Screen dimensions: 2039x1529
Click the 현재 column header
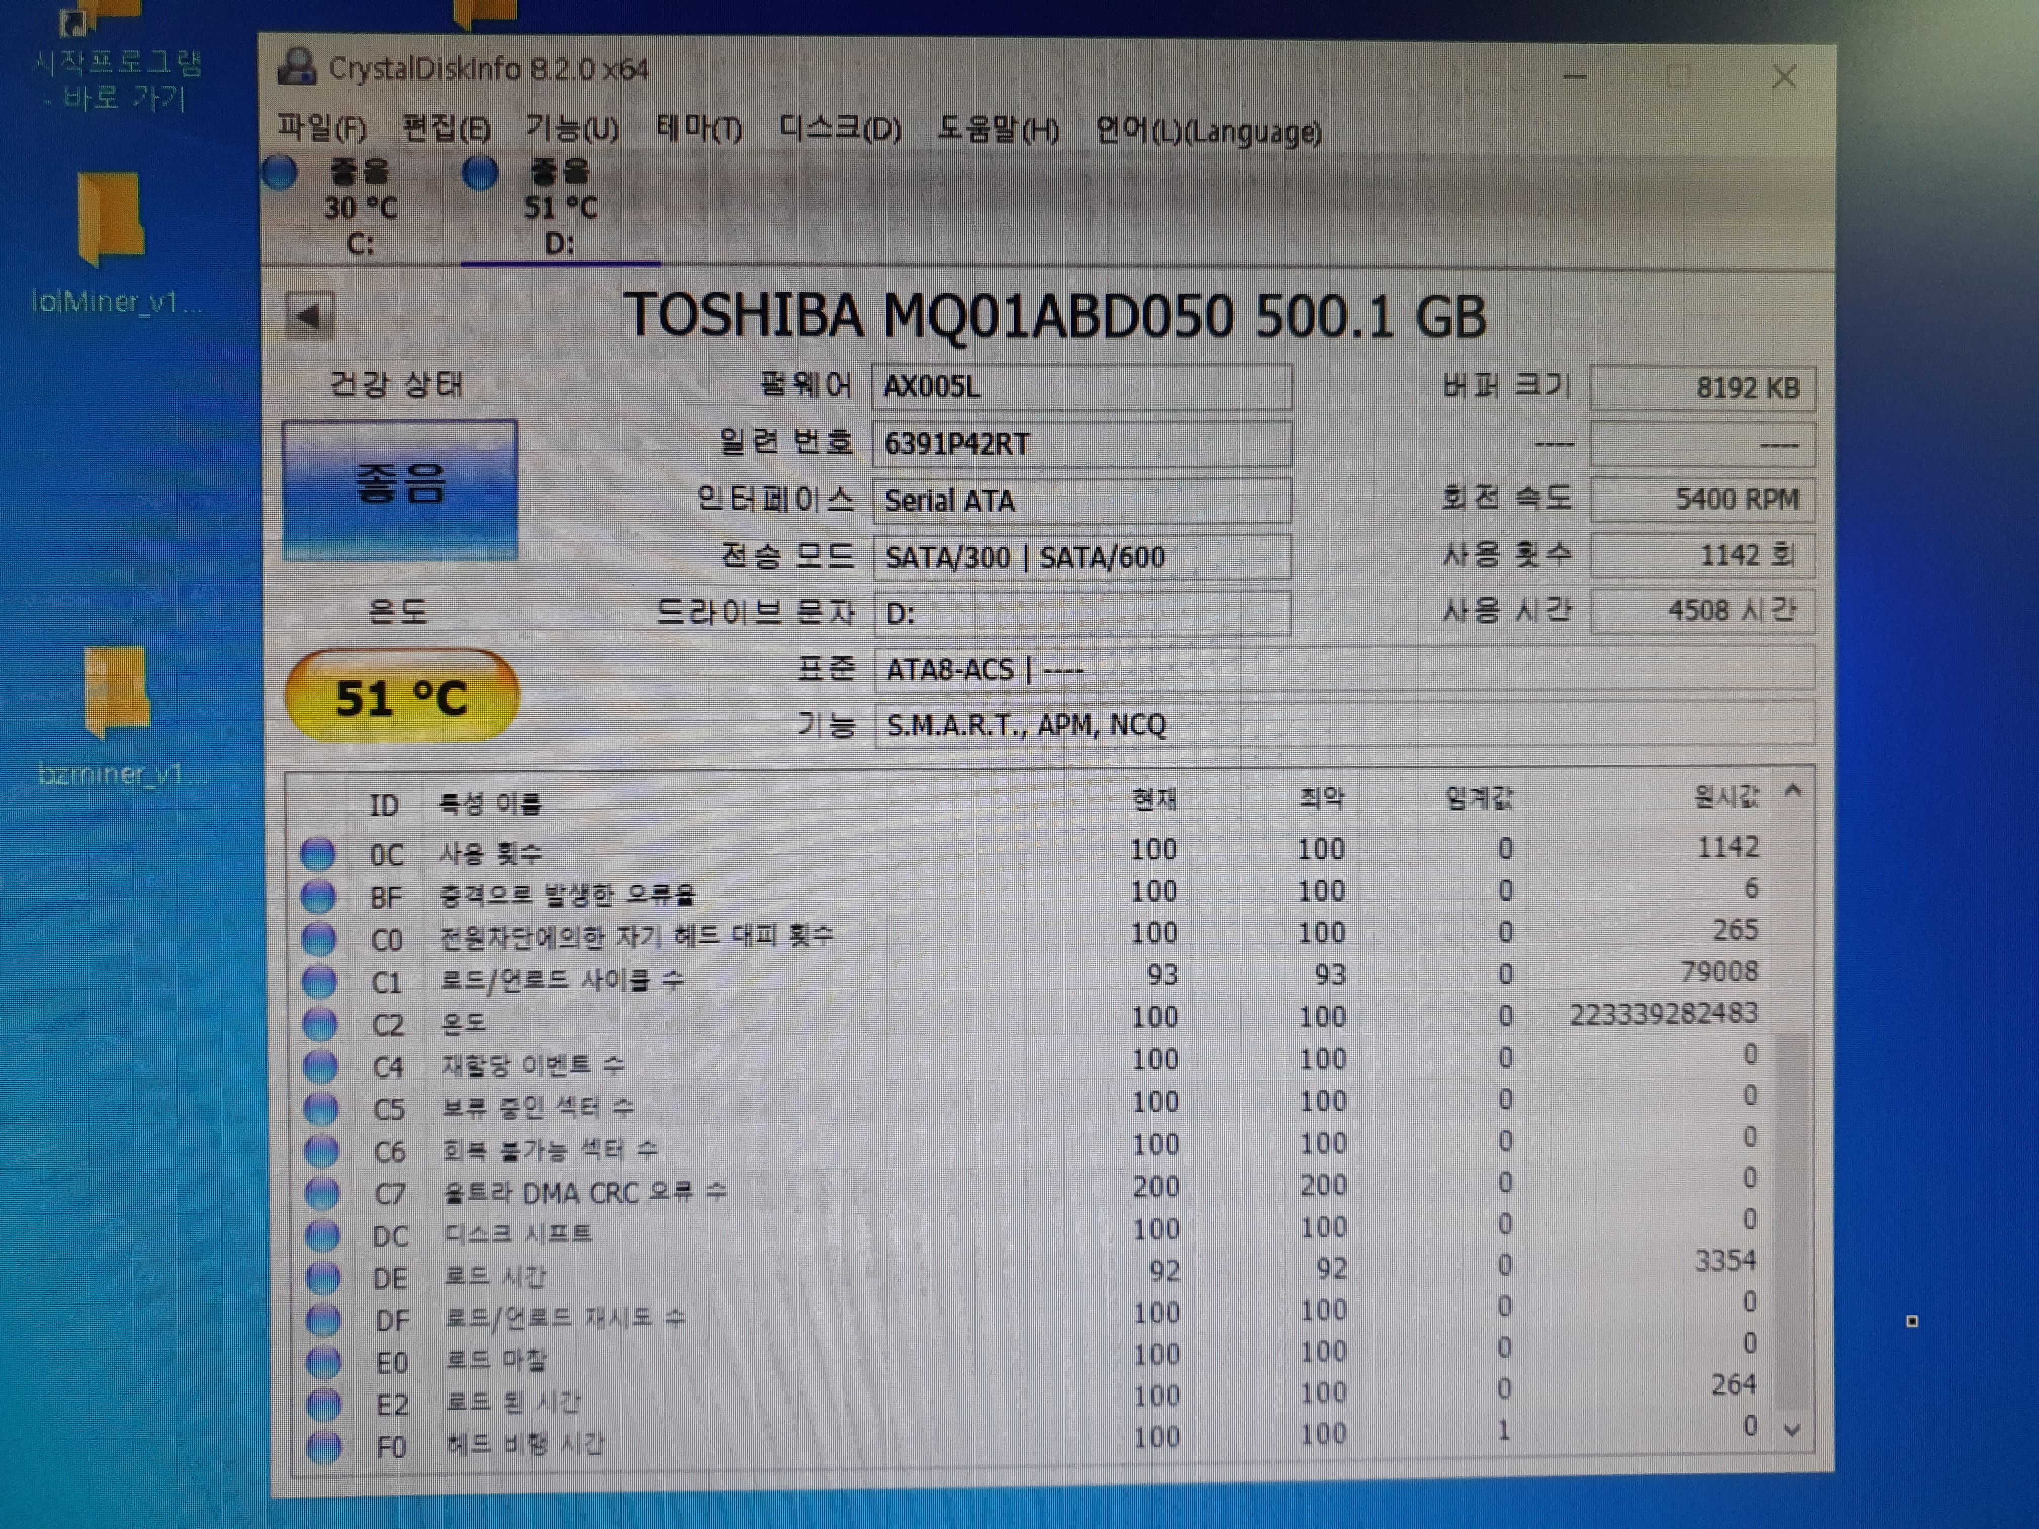point(1154,798)
